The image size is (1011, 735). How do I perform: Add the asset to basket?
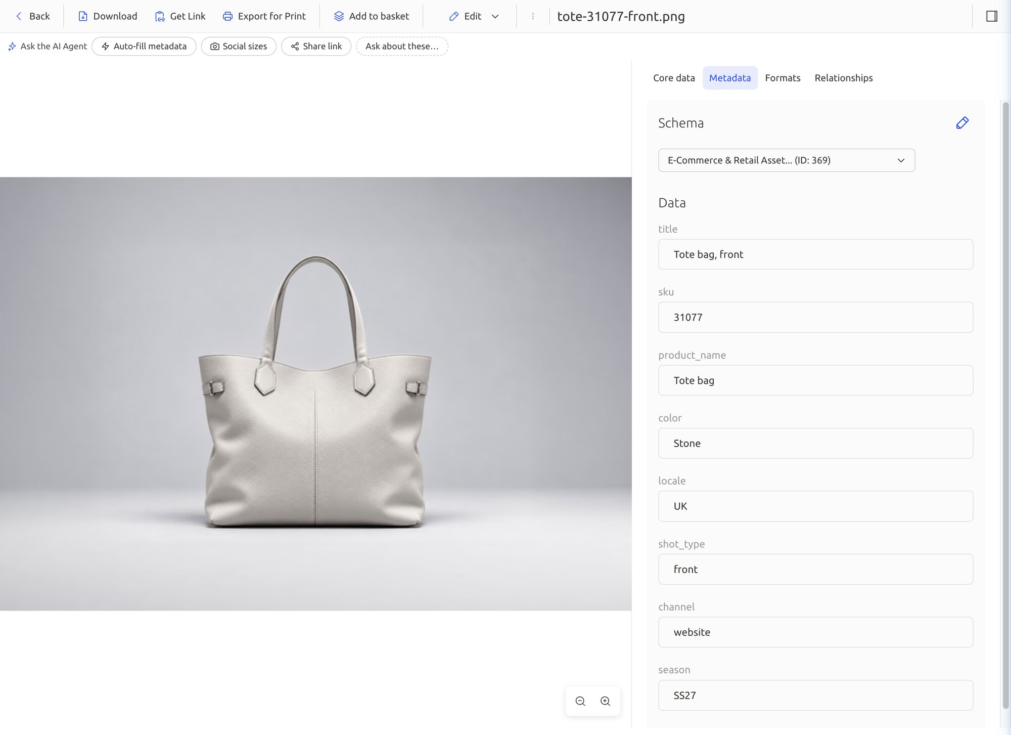click(x=372, y=16)
